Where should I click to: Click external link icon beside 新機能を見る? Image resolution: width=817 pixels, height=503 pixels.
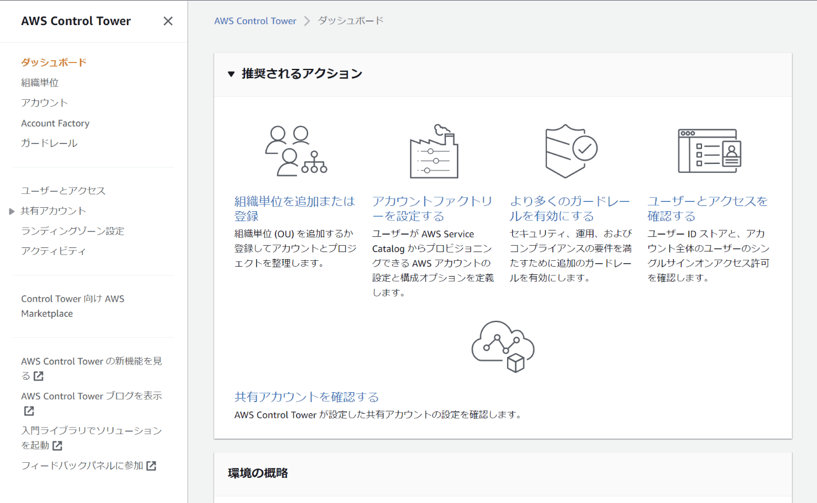(38, 376)
